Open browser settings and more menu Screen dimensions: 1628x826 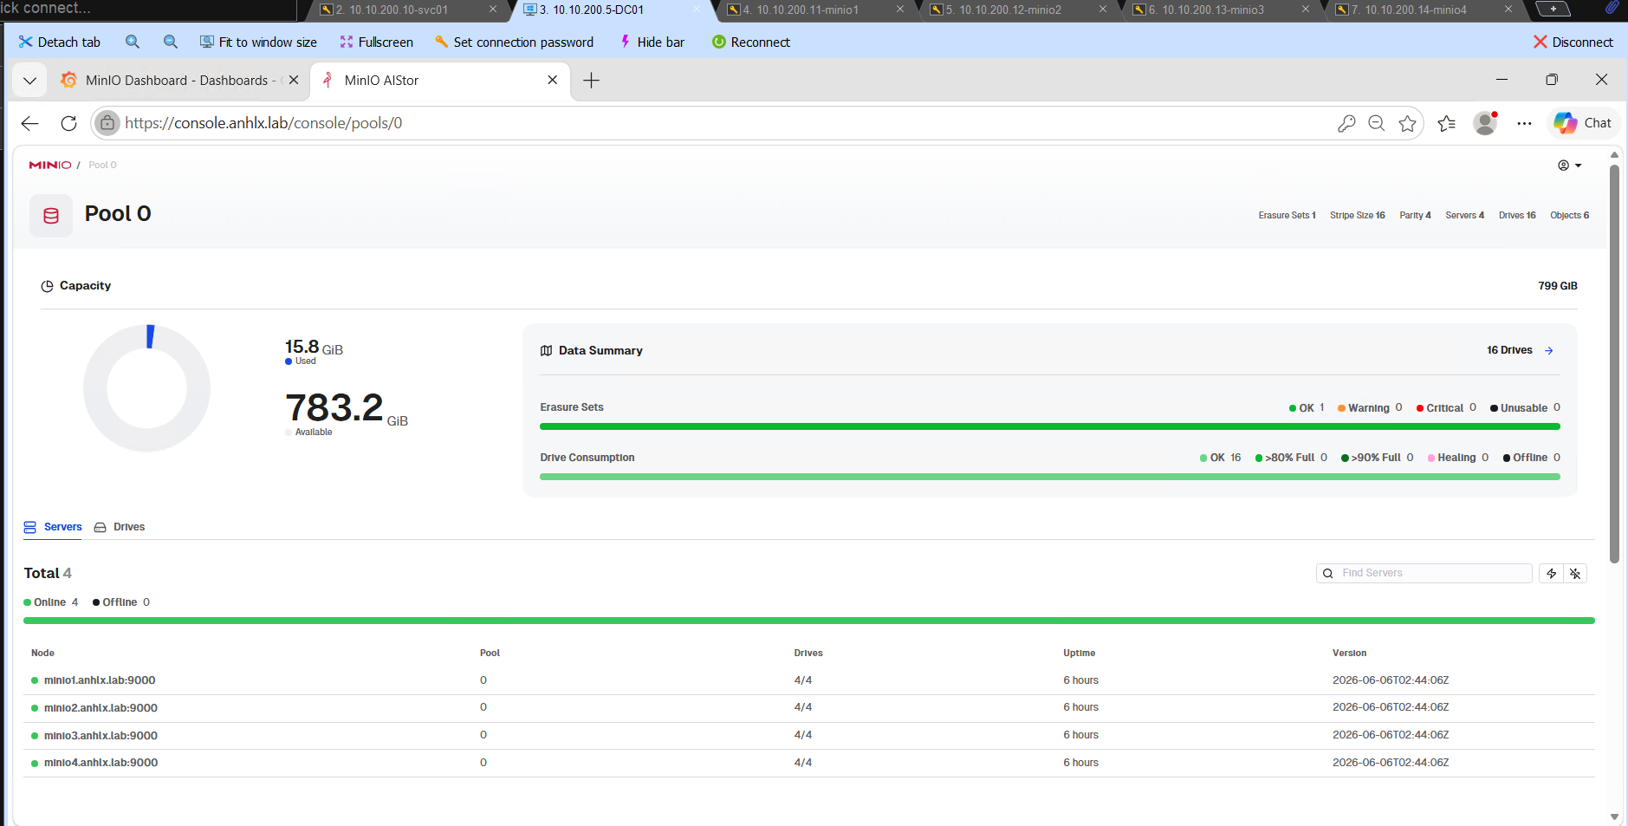click(1525, 123)
